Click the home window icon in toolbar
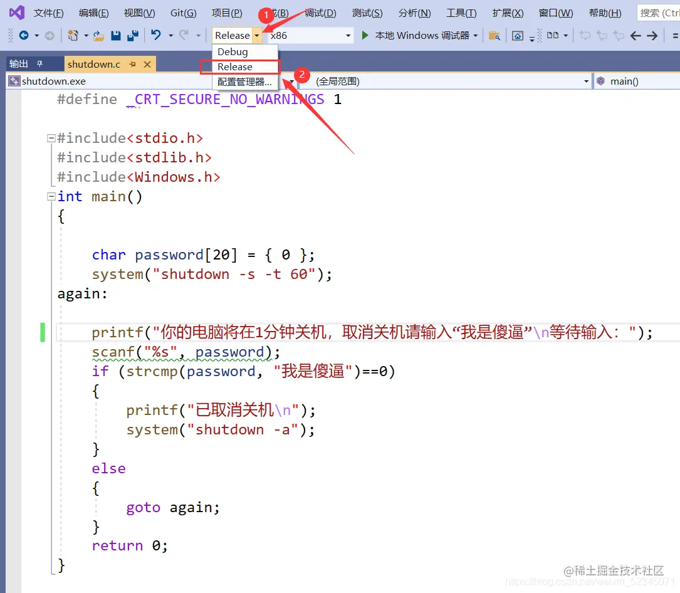This screenshot has width=680, height=593. pyautogui.click(x=518, y=36)
